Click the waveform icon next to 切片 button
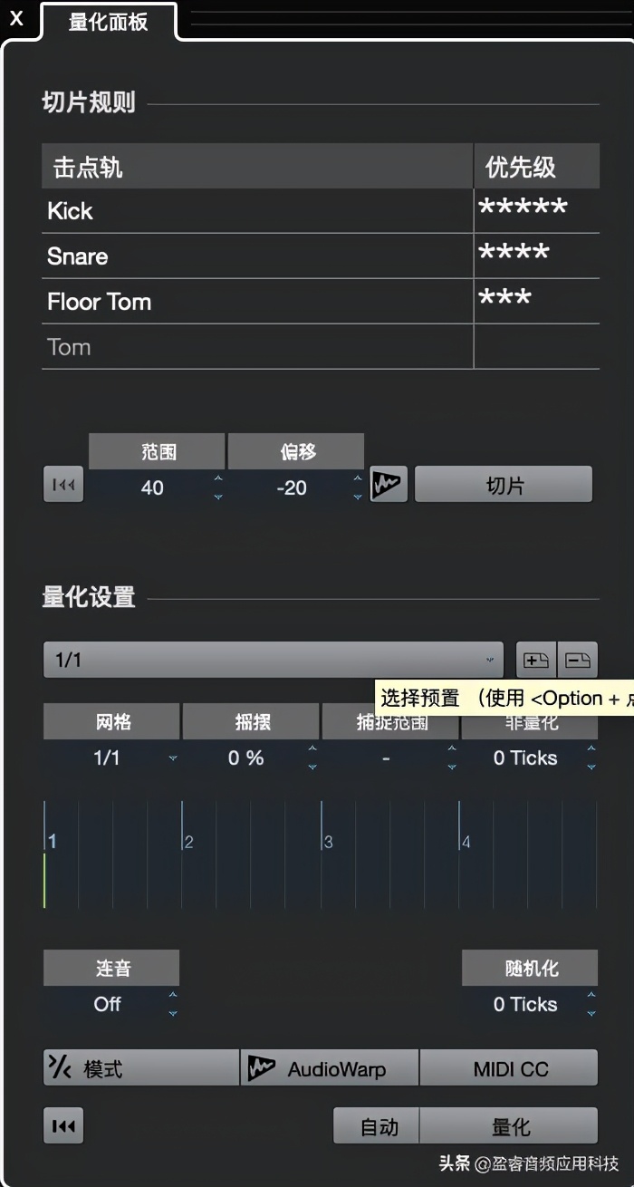The height and width of the screenshot is (1187, 634). (x=389, y=484)
